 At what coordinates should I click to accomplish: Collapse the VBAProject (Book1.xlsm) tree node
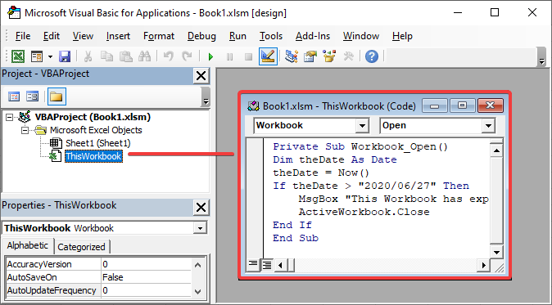[x=10, y=118]
